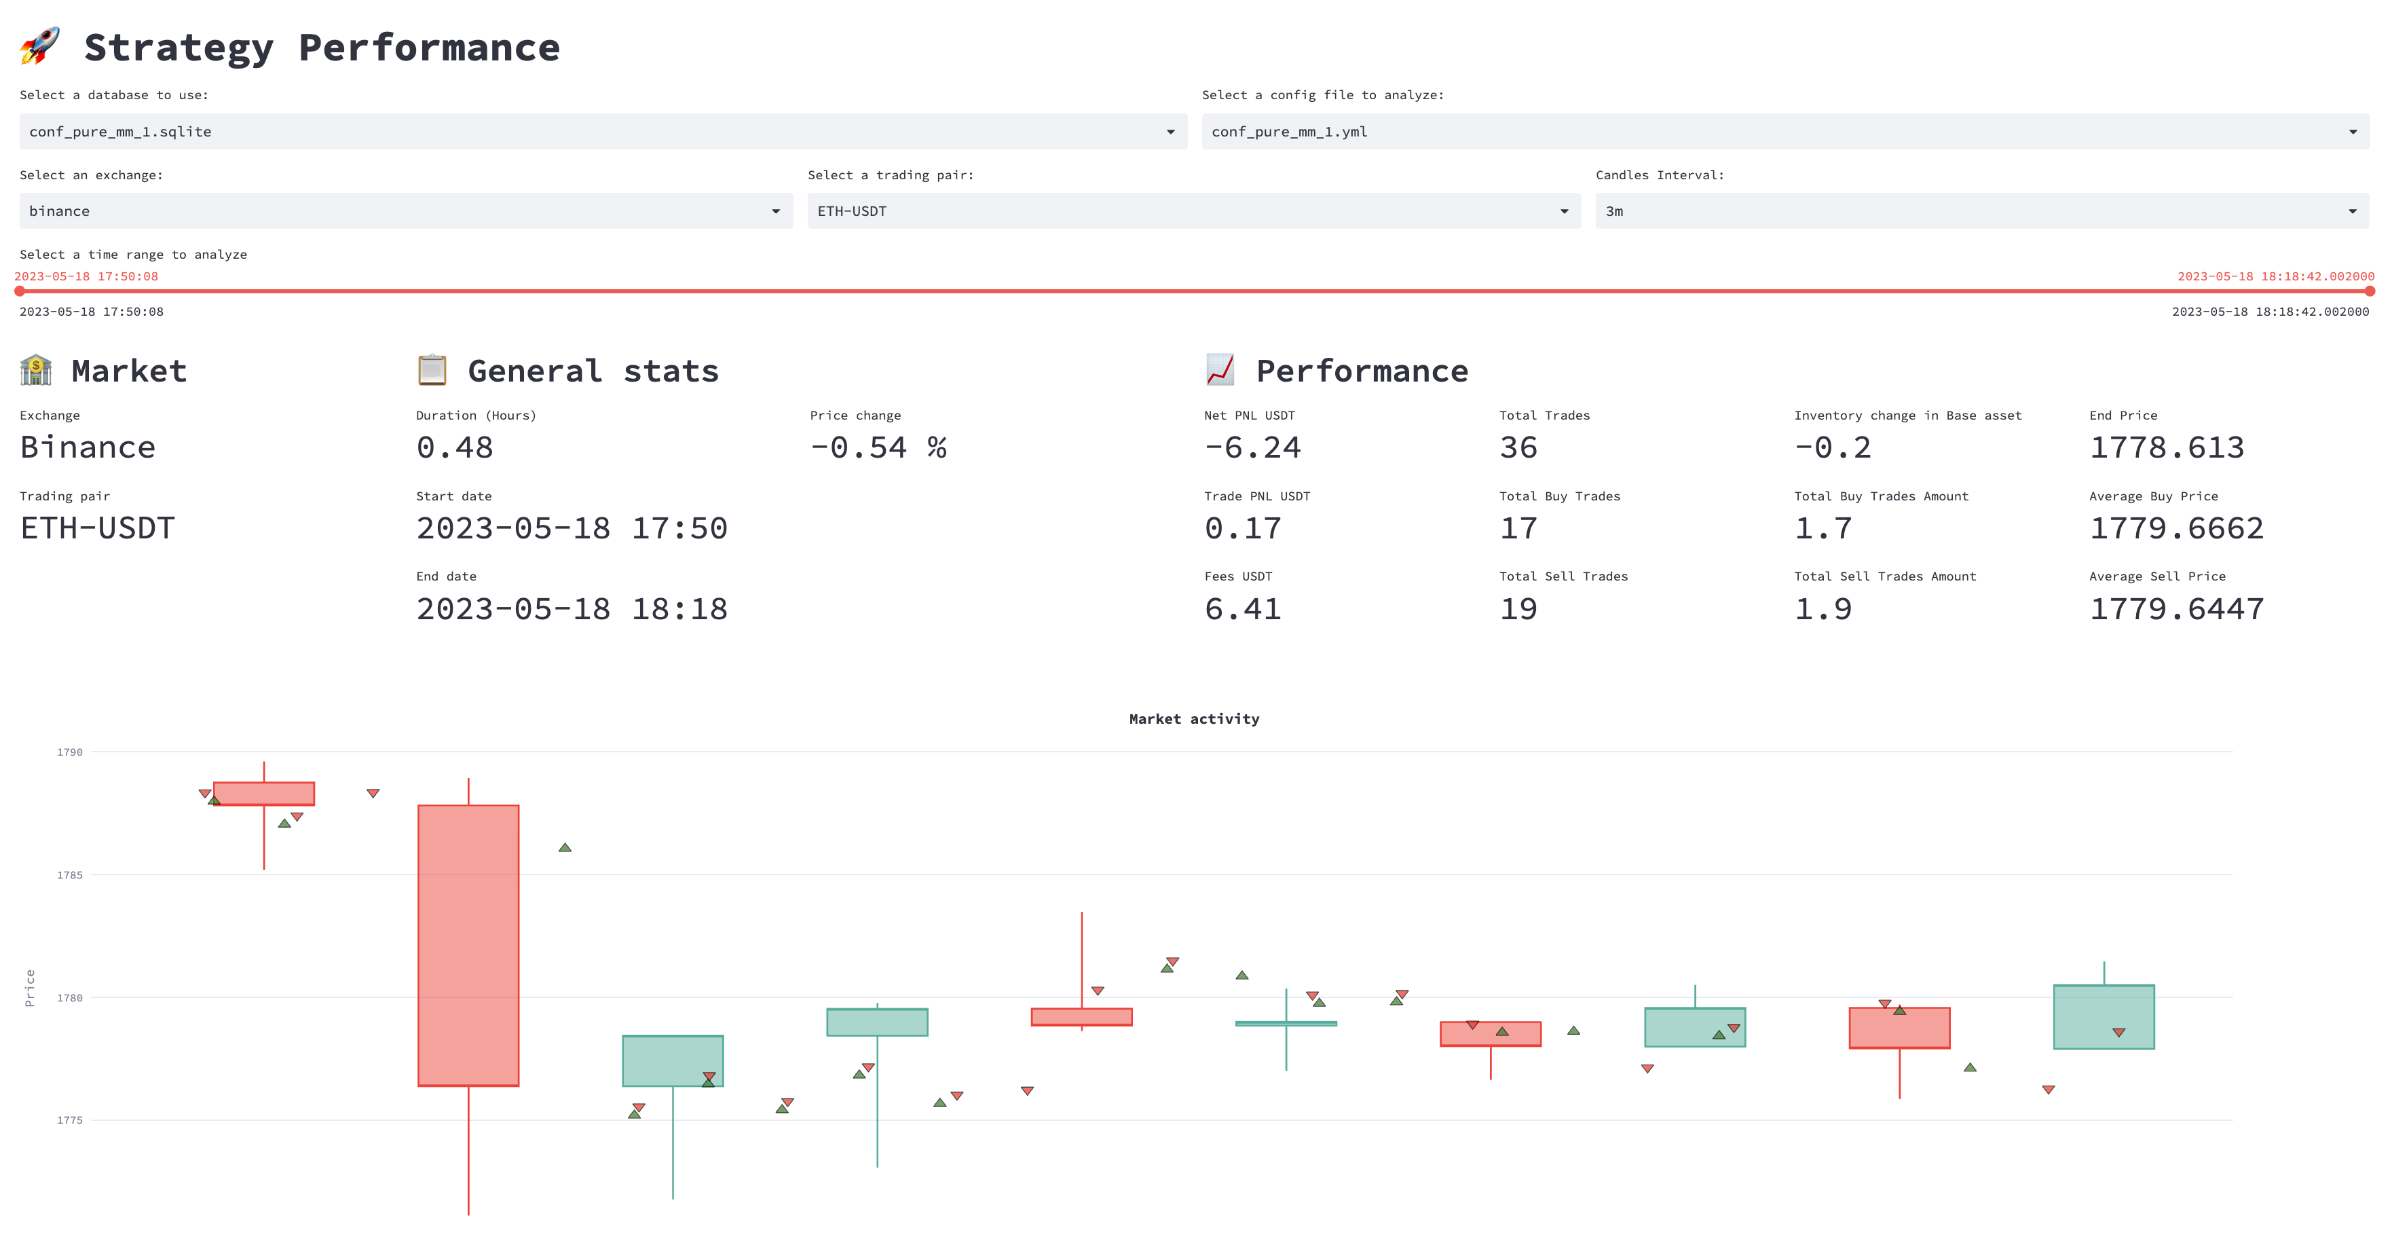The width and height of the screenshot is (2392, 1233).
Task: Click the Market activity chart title
Action: pos(1194,719)
